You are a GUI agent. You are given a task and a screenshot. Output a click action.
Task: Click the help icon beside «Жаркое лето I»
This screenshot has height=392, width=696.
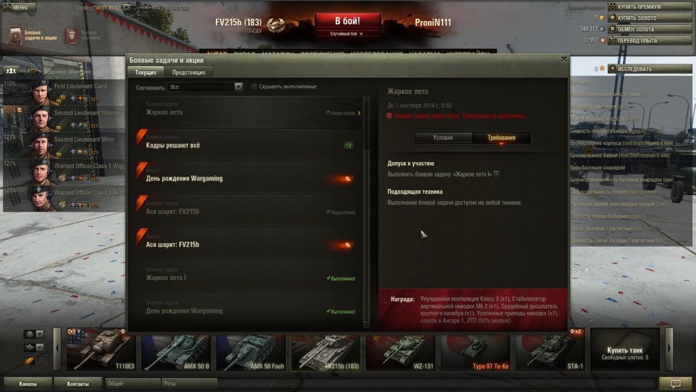tap(496, 174)
